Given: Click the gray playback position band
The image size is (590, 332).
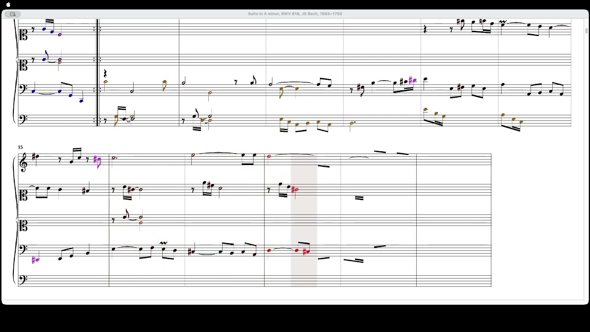Looking at the screenshot, I should pyautogui.click(x=304, y=220).
